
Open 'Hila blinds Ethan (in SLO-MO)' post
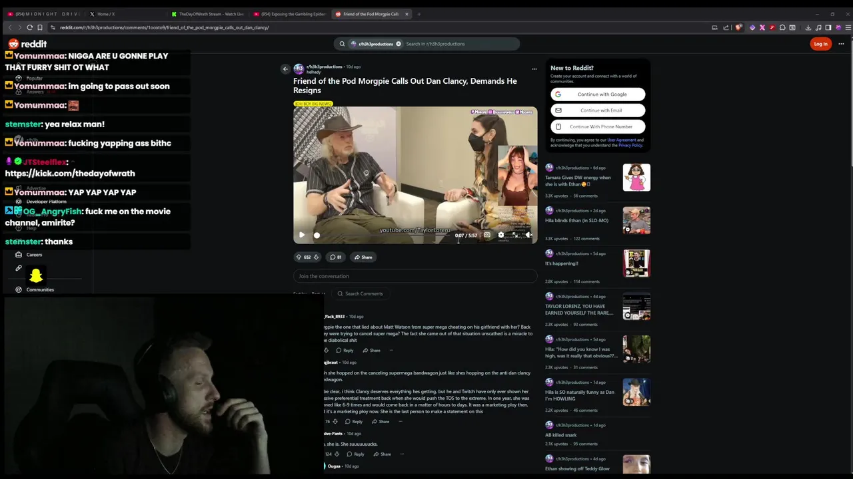(x=576, y=220)
